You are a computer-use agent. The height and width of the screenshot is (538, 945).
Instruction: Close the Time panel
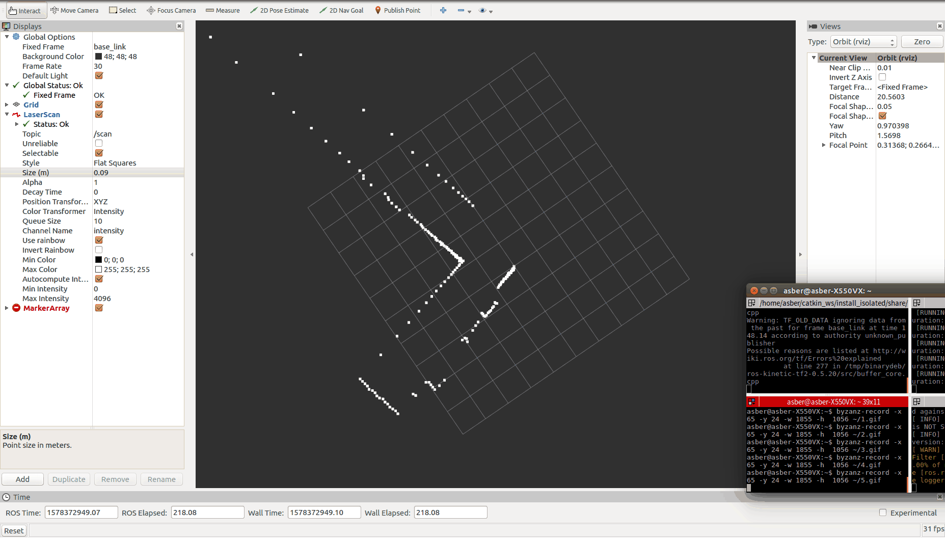pyautogui.click(x=939, y=497)
